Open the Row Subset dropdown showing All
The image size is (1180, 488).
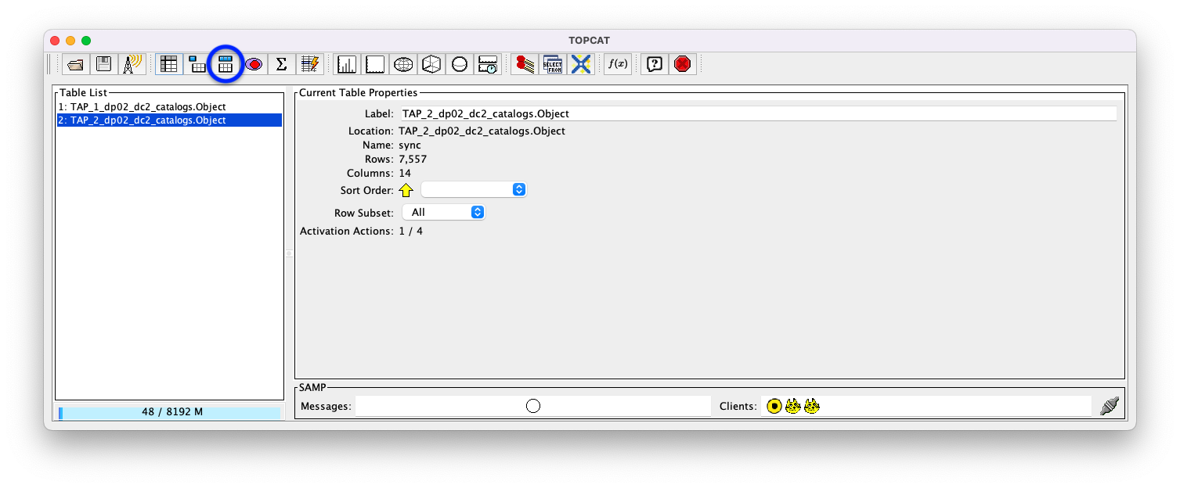point(443,211)
